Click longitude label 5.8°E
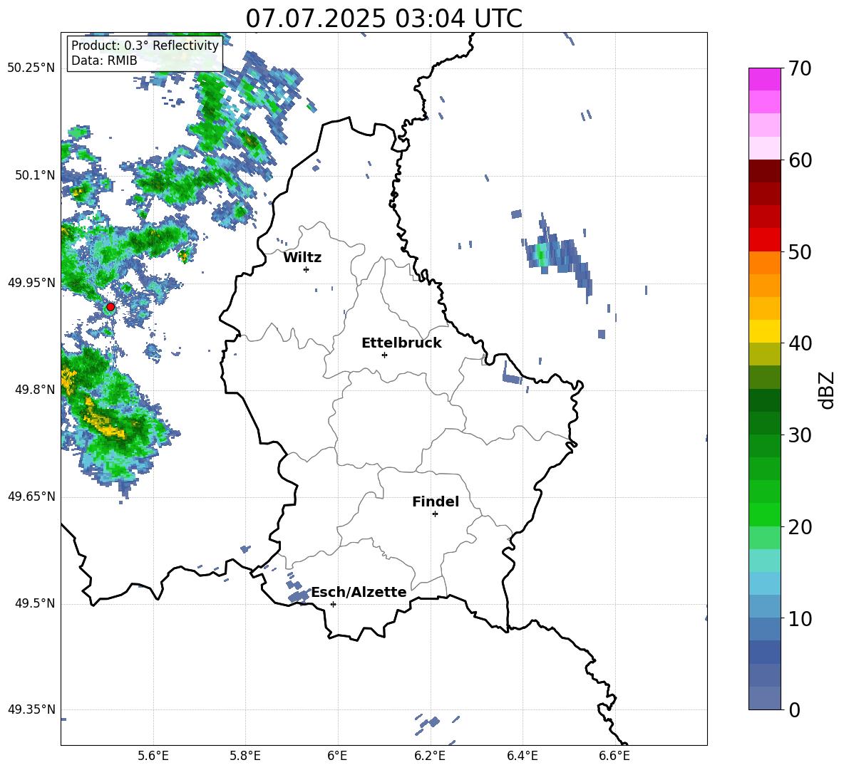This screenshot has width=844, height=770. click(x=245, y=756)
